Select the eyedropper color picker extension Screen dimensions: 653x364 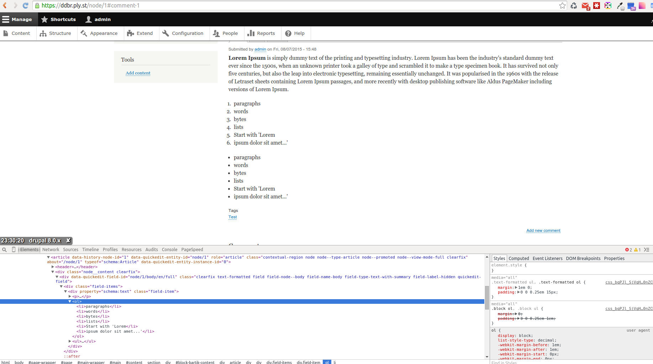pyautogui.click(x=620, y=5)
